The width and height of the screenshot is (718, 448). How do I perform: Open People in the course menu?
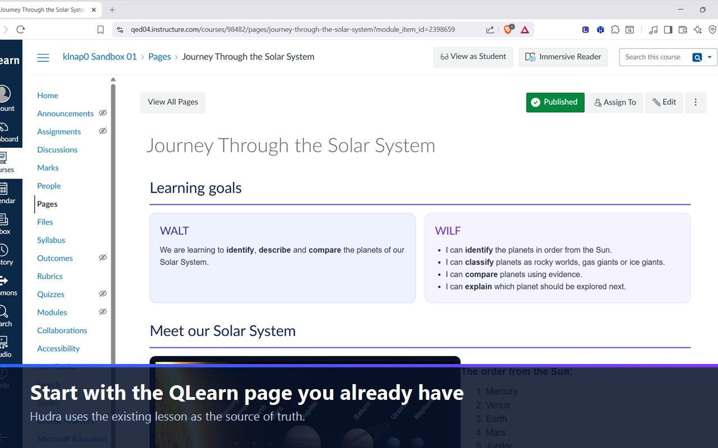tap(49, 186)
